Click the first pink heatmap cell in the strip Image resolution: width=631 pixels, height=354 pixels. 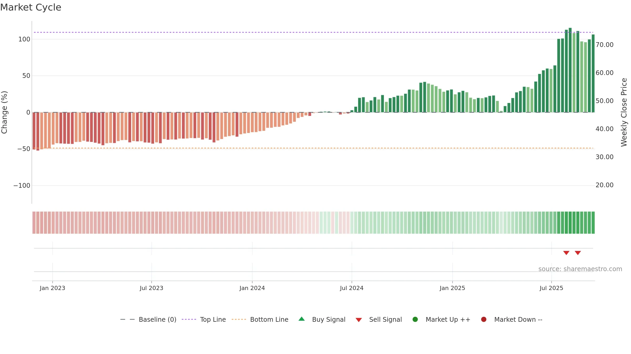[34, 223]
